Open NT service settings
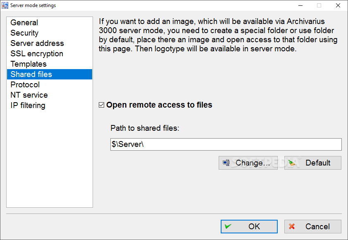The width and height of the screenshot is (348, 240). point(29,95)
